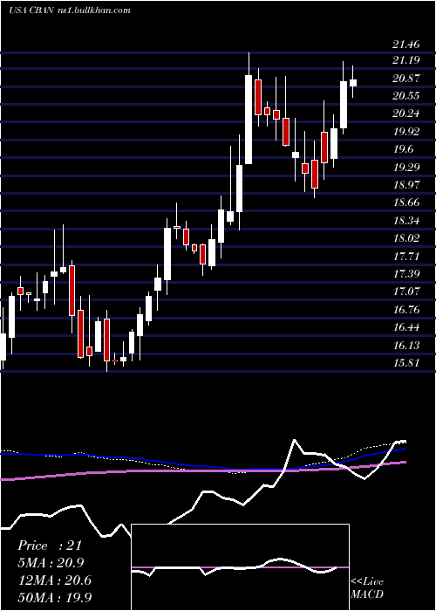Click the tallest white candle reaching the 21.46 high
The height and width of the screenshot is (611, 436).
[249, 119]
